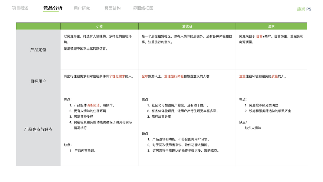
Task: Click item 旅行故事分享
Action: (x=161, y=116)
